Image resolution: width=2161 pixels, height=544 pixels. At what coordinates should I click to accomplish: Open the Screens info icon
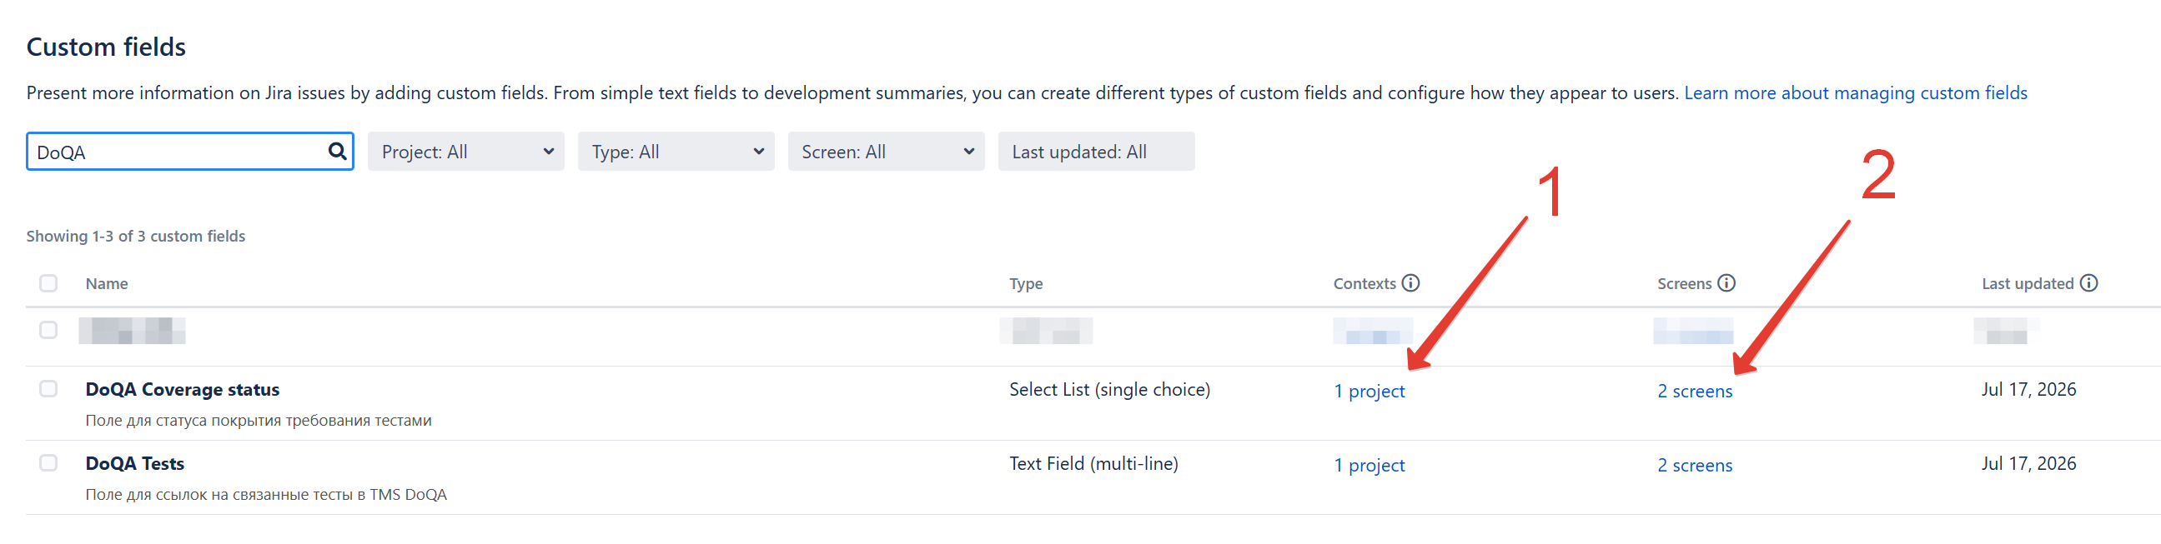pyautogui.click(x=1726, y=282)
